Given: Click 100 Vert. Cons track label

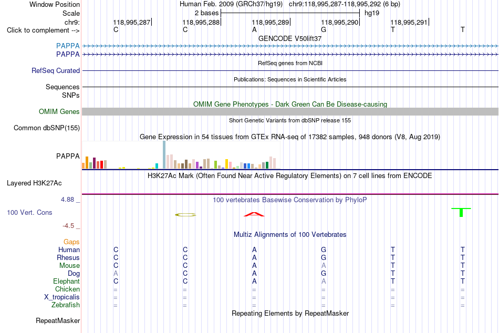Looking at the screenshot, I should coord(29,212).
